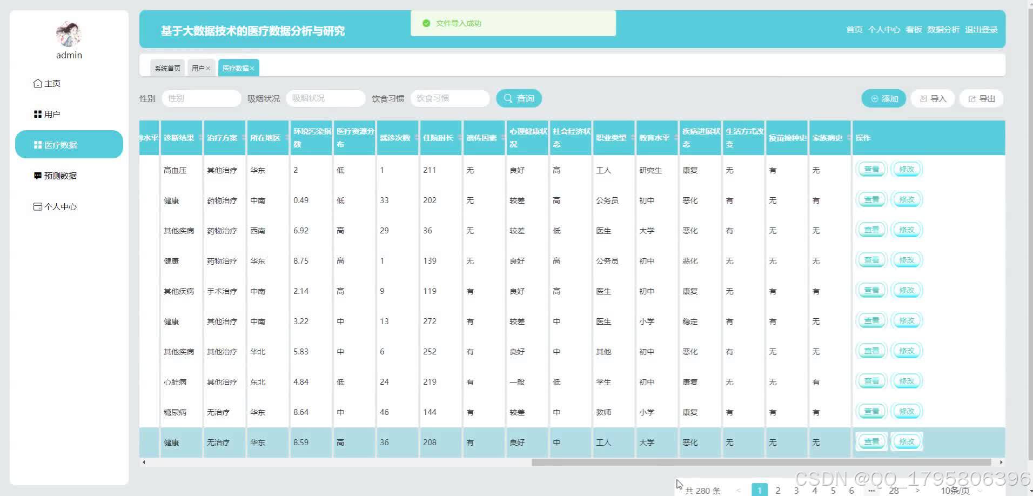
Task: Close the 医疗数据 tab
Action: pos(252,69)
